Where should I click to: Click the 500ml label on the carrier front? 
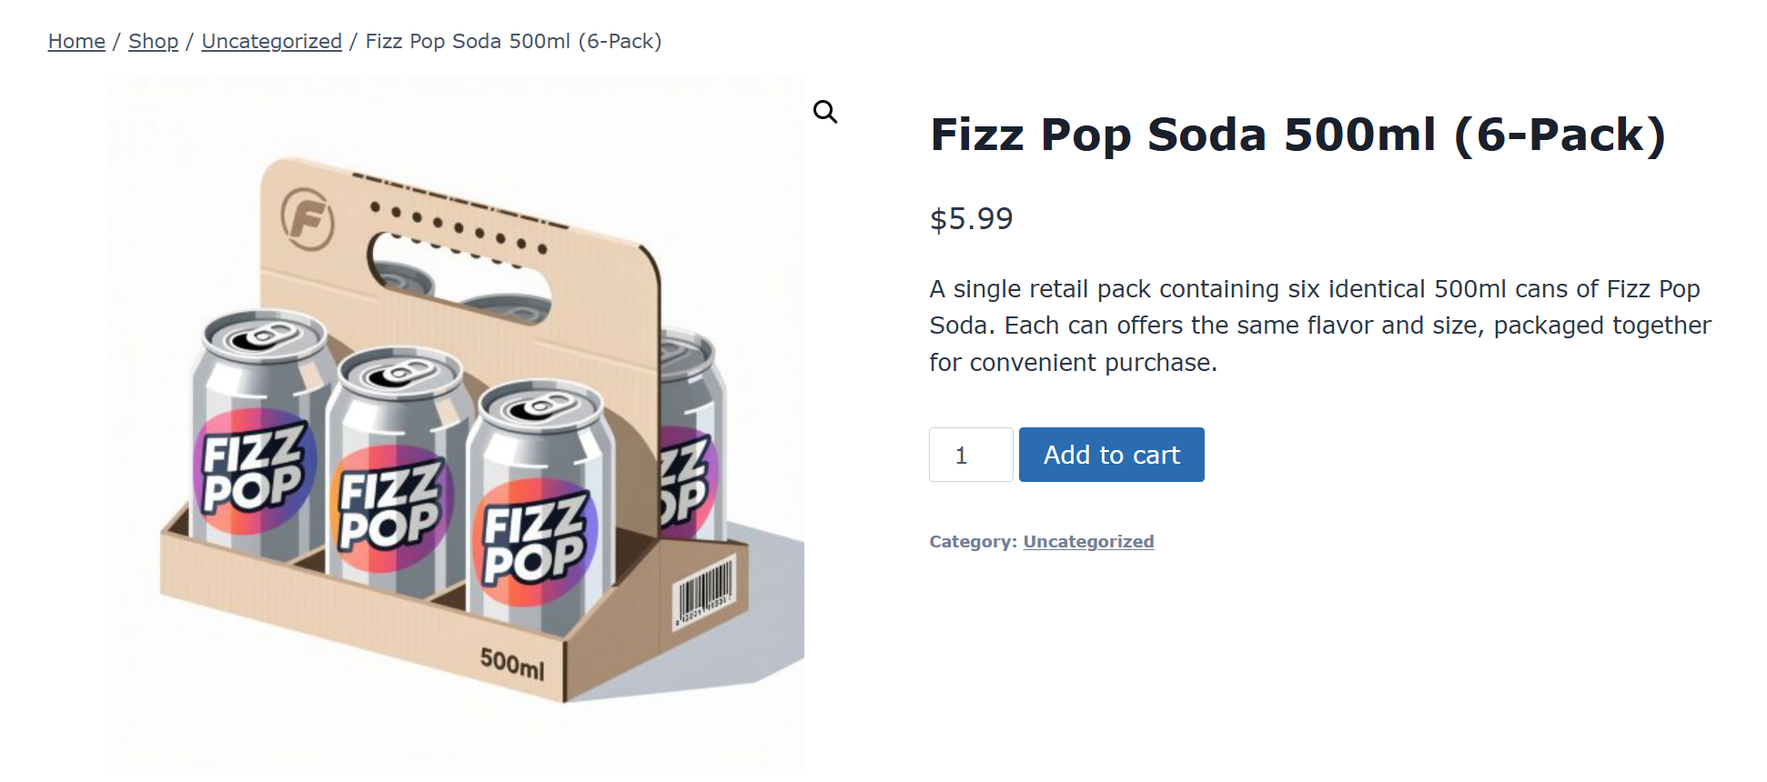[512, 663]
